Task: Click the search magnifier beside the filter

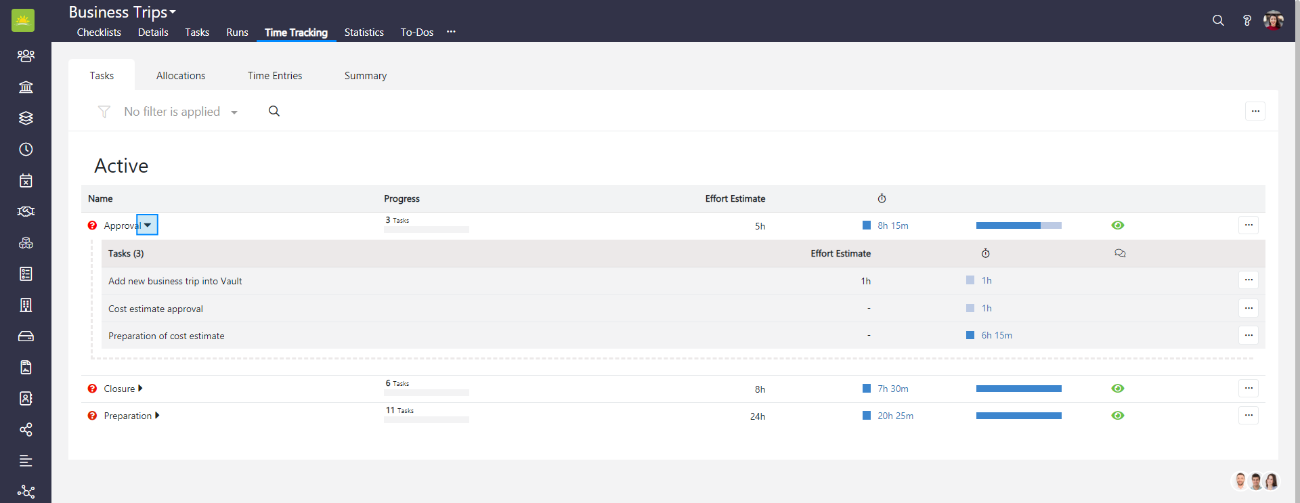Action: 274,112
